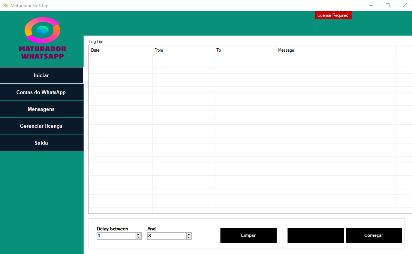
Task: Increase the And delay value
Action: (x=189, y=234)
